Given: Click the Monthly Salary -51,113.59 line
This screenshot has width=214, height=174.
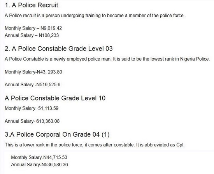Looking at the screenshot, I should pos(32,108).
